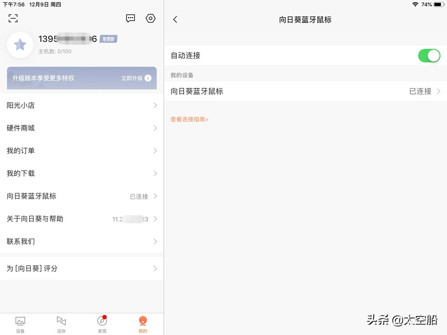Open 向日葵蓝牙鼠标 device under 我的设备

pos(306,91)
